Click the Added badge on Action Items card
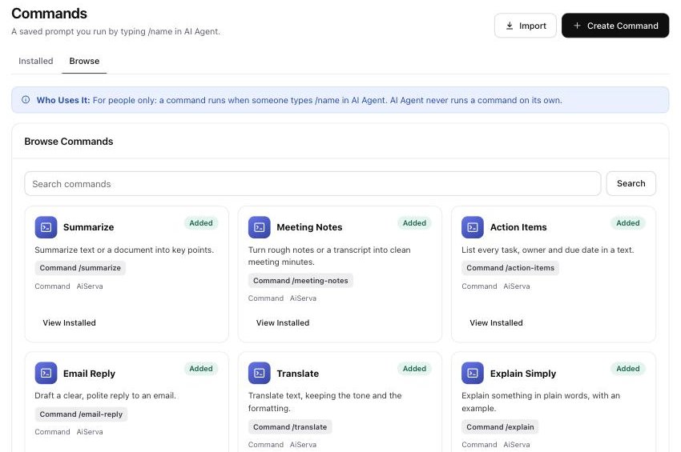 pyautogui.click(x=628, y=223)
